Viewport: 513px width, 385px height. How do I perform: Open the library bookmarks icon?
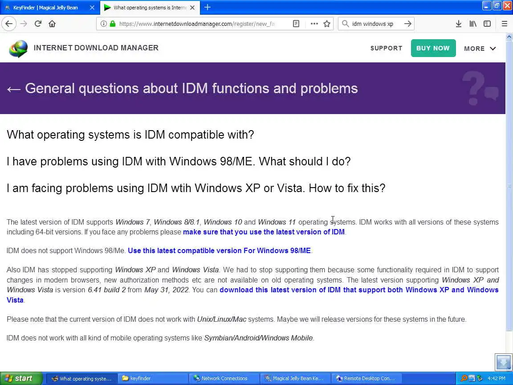pyautogui.click(x=473, y=24)
